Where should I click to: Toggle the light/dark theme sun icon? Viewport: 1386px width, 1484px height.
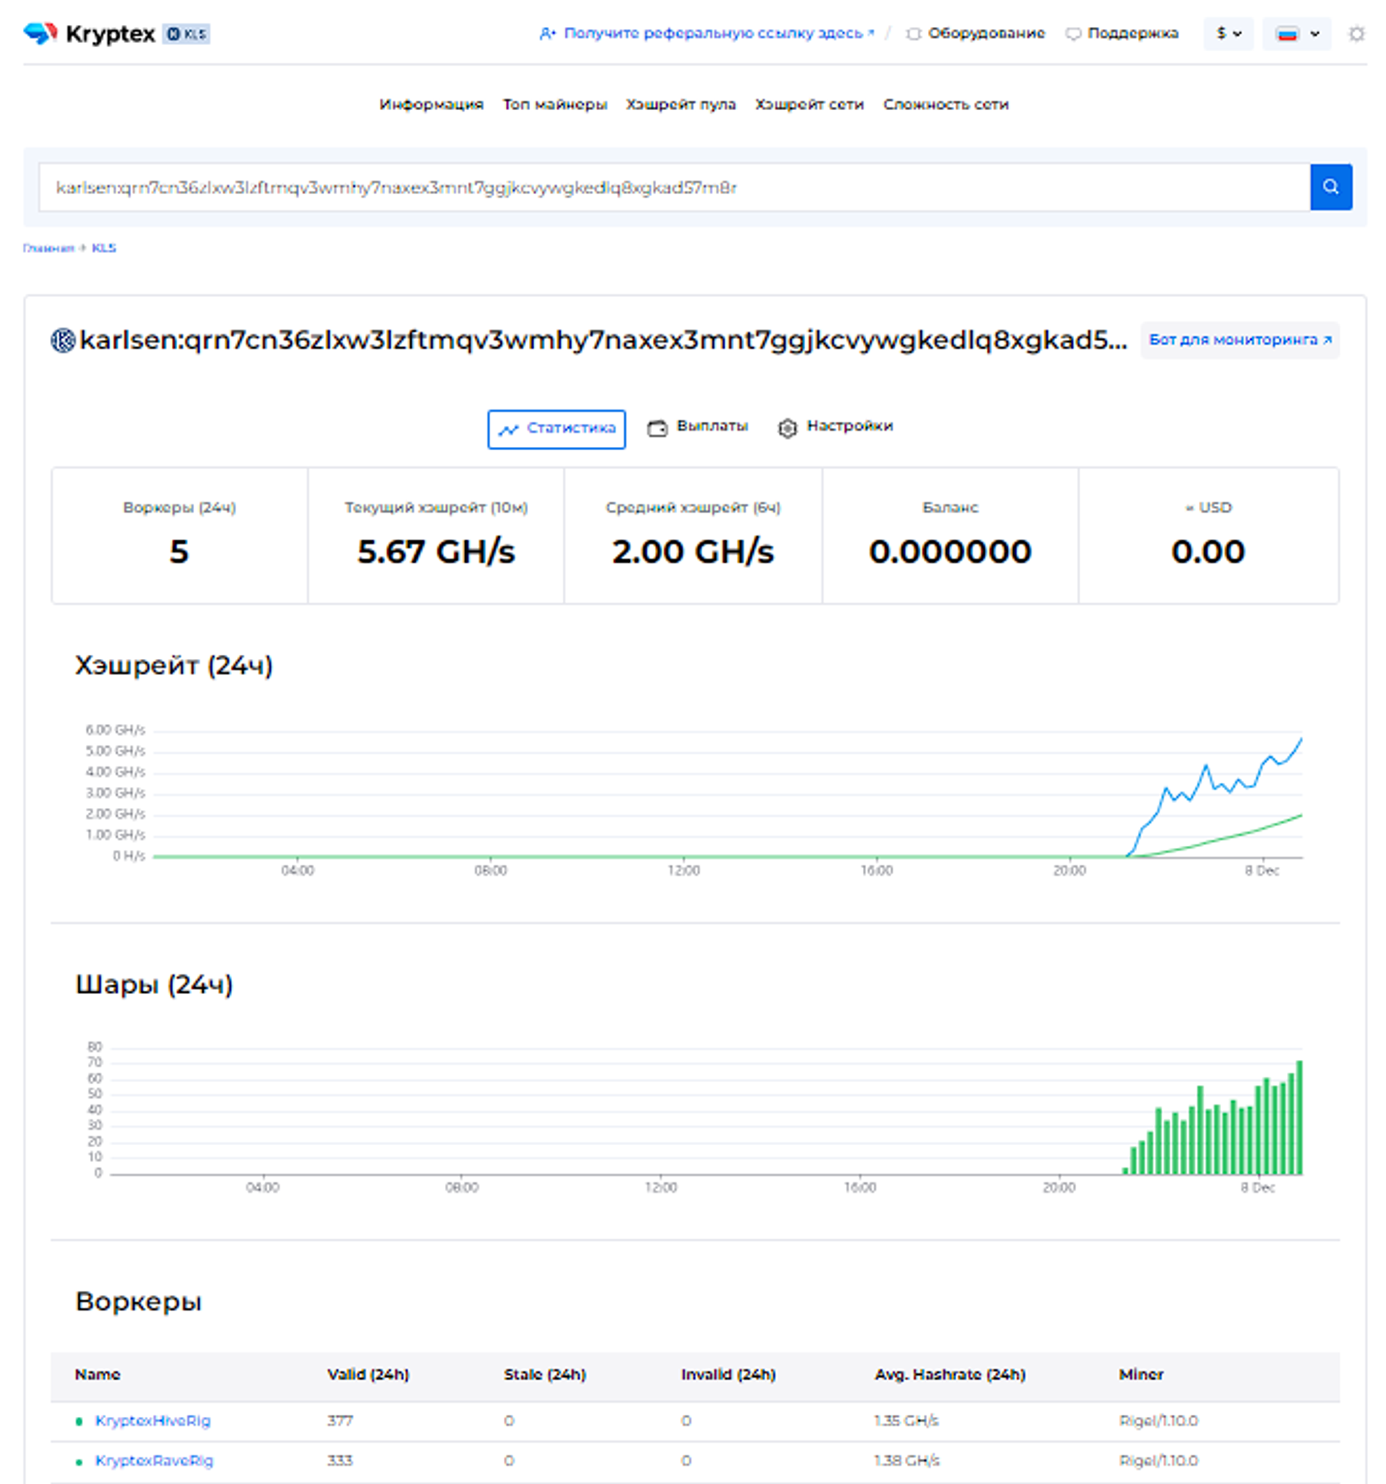[1356, 33]
